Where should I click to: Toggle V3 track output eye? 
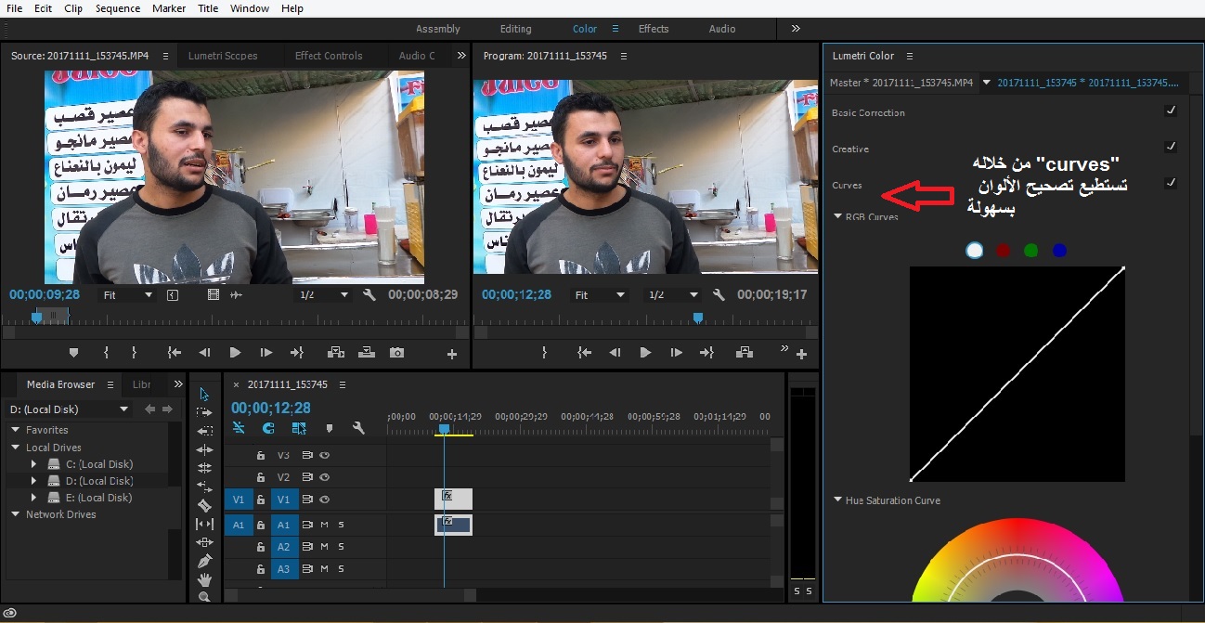tap(325, 456)
